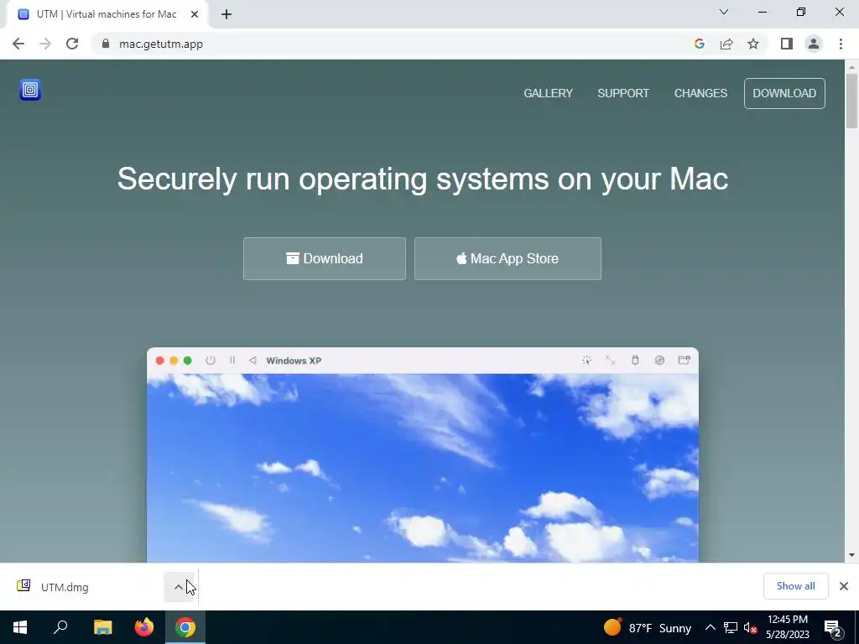The image size is (859, 644).
Task: Select the UTM Virtual machines tab
Action: coord(107,14)
